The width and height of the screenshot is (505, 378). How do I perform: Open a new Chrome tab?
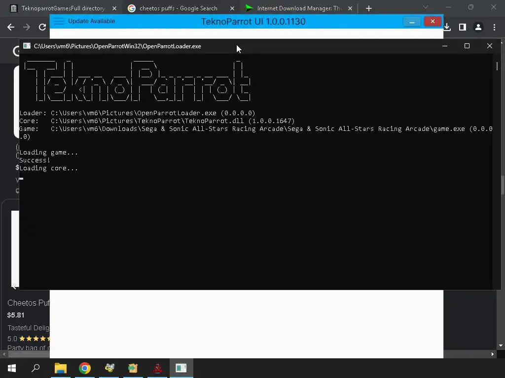pyautogui.click(x=369, y=8)
